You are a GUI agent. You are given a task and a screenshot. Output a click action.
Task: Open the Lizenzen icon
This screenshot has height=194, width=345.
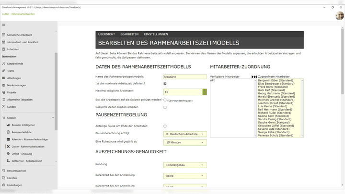3,178
